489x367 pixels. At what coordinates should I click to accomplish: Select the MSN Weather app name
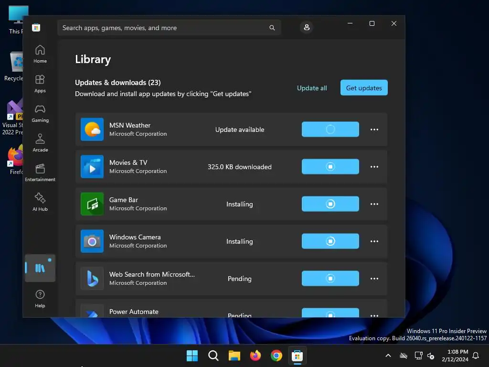(x=130, y=125)
